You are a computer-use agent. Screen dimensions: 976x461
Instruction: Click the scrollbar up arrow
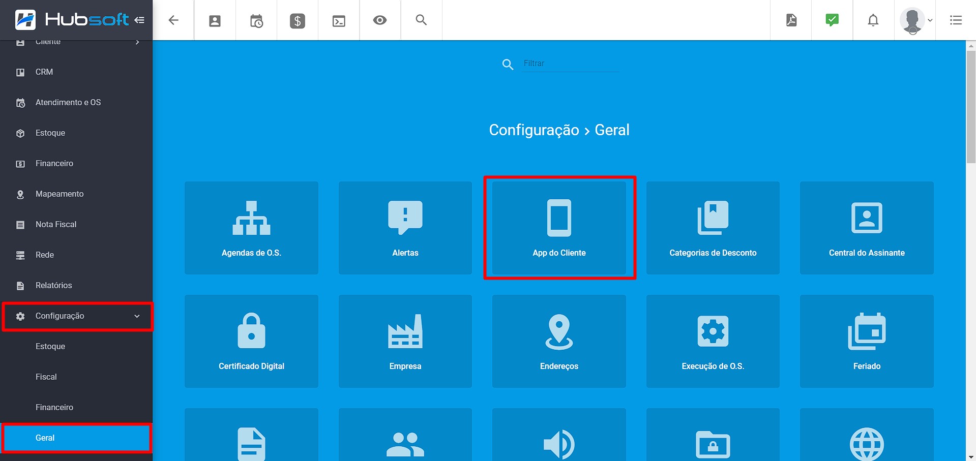tap(971, 45)
